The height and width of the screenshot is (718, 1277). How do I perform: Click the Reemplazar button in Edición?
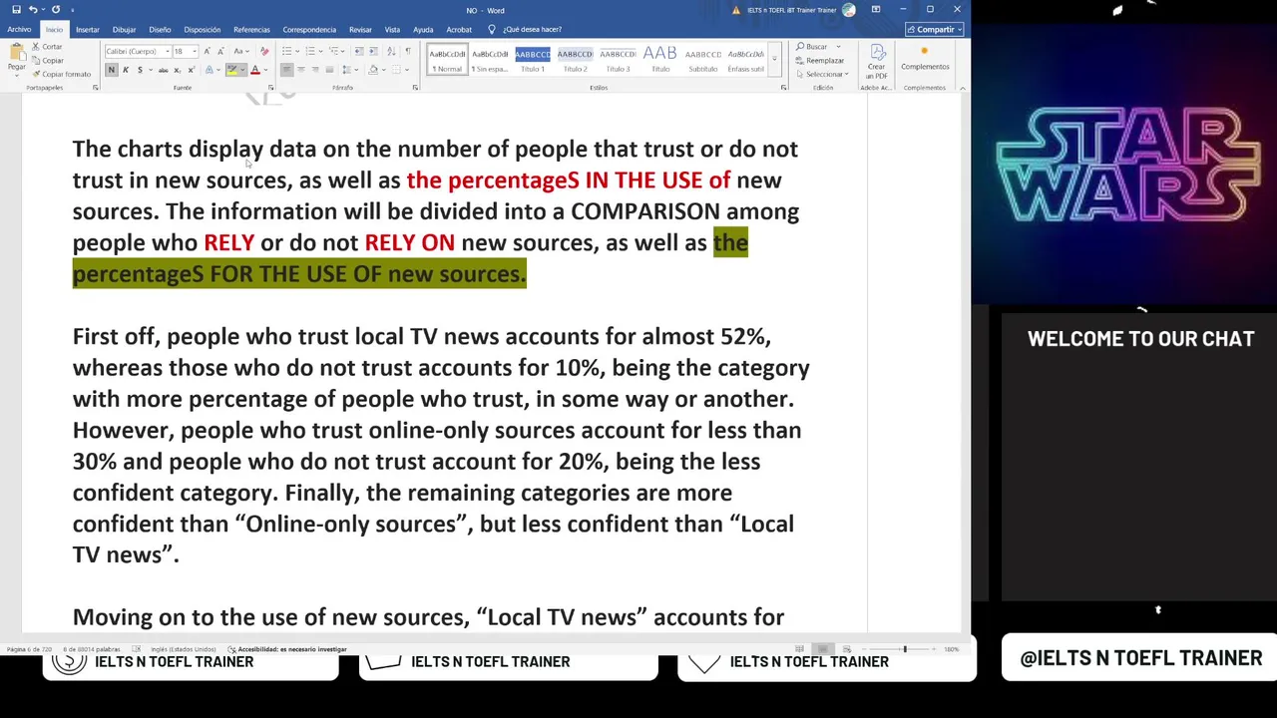819,61
